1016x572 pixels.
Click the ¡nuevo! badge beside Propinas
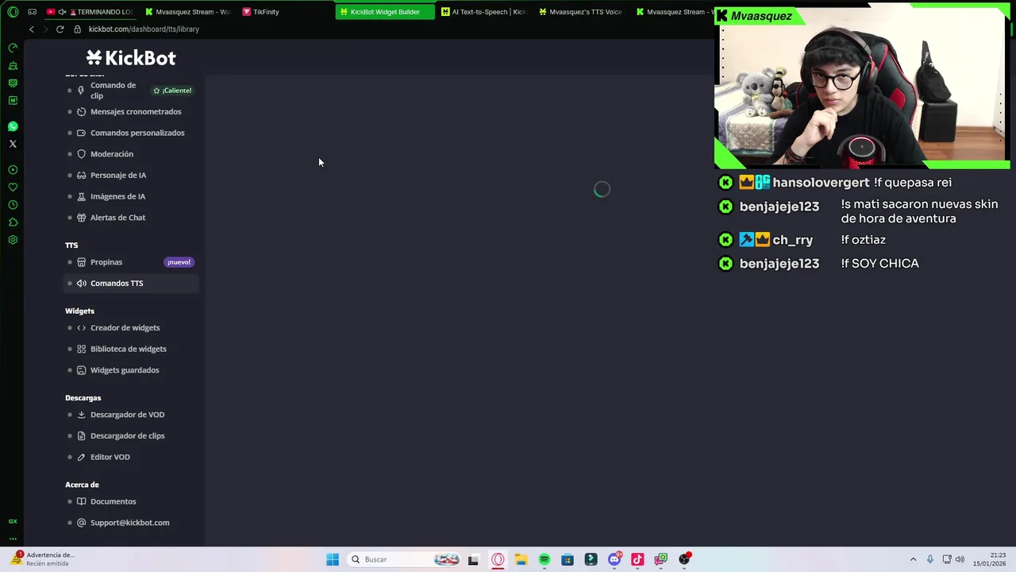coord(179,262)
